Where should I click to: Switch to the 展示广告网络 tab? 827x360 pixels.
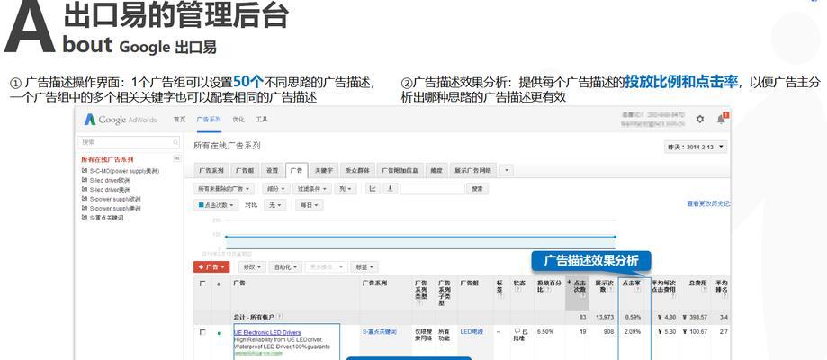click(x=472, y=170)
